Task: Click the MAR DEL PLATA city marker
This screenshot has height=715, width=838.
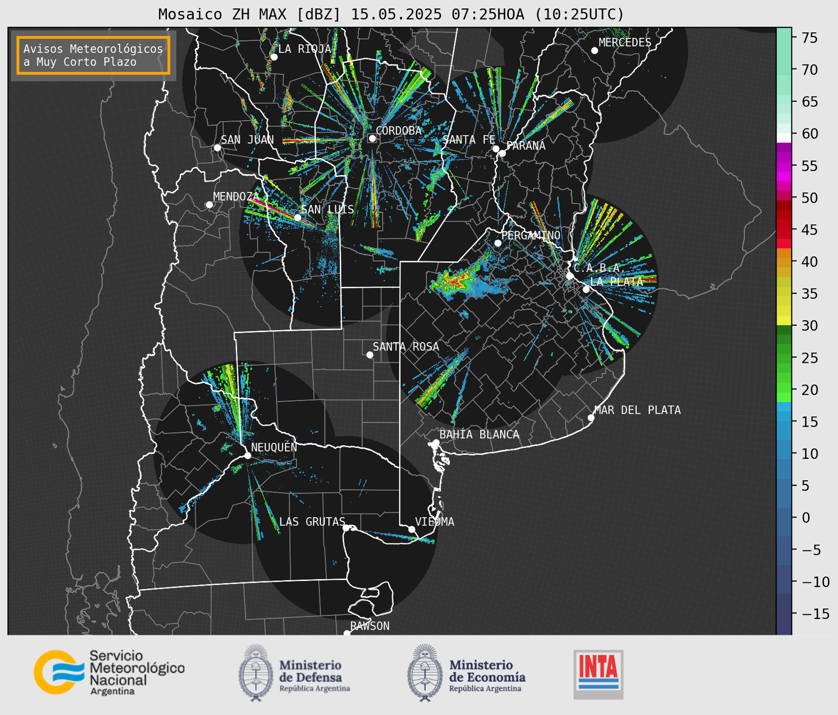Action: [591, 418]
